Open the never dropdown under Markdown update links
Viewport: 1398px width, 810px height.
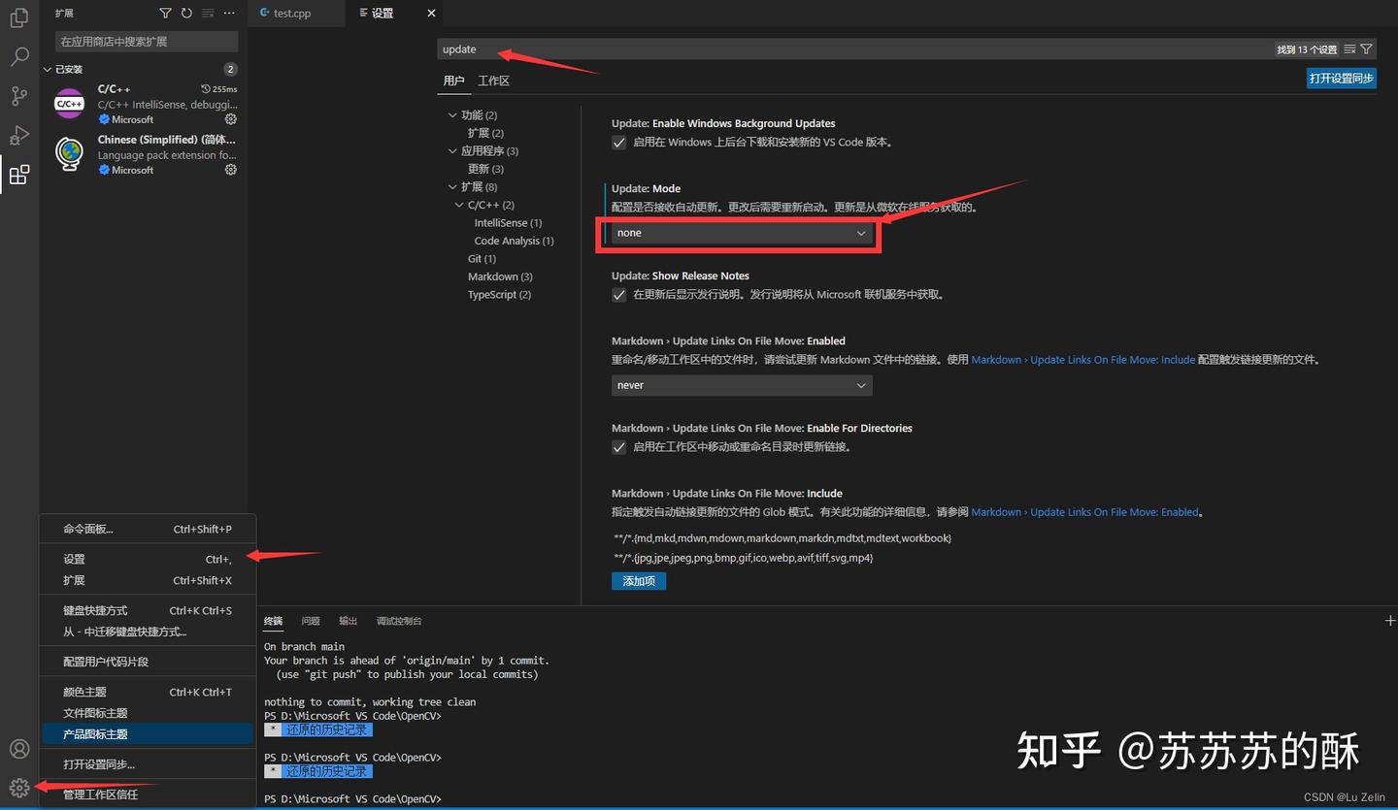click(740, 385)
